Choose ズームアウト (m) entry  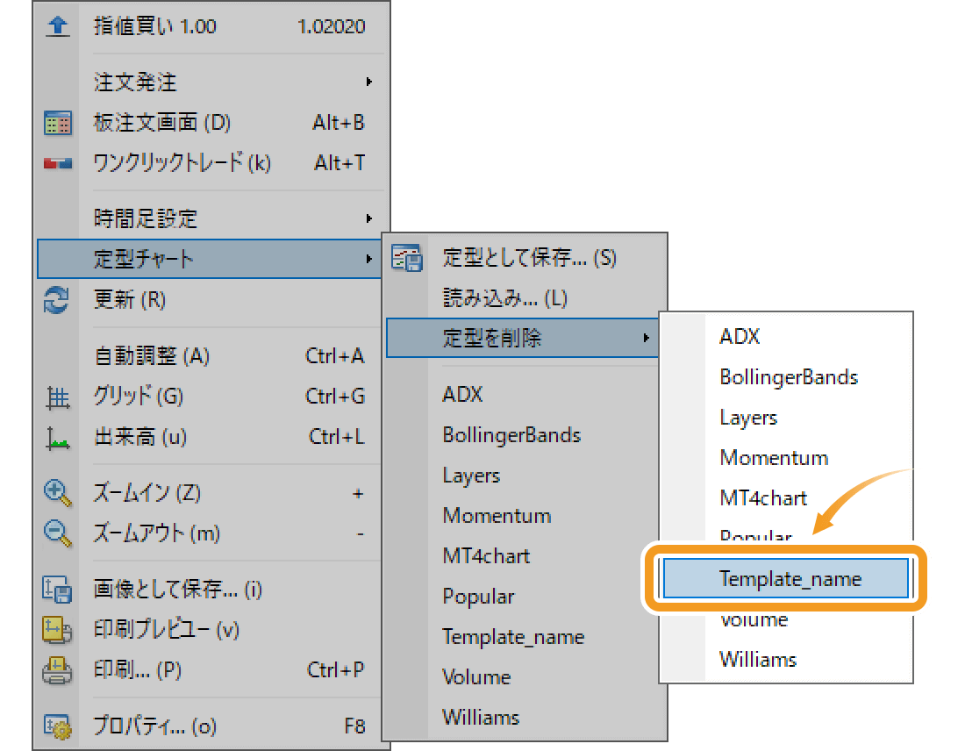[x=210, y=533]
